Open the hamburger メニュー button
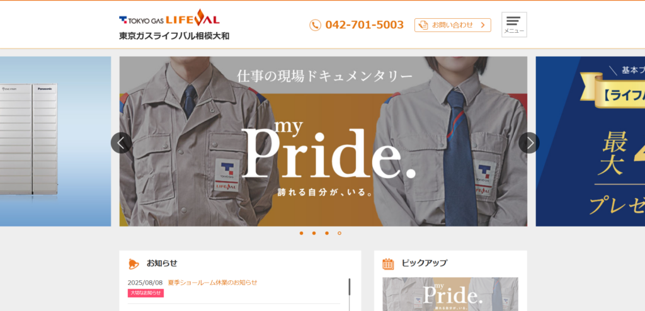 tap(514, 25)
